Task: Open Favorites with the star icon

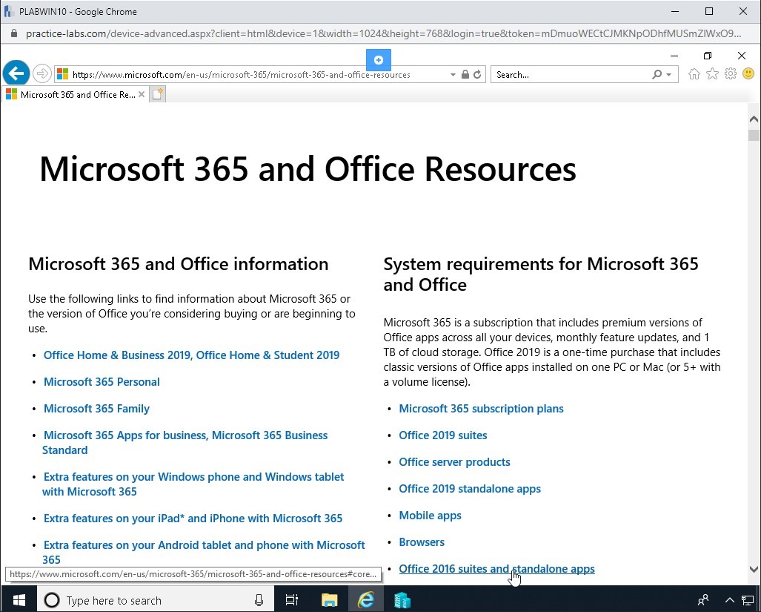Action: tap(712, 74)
